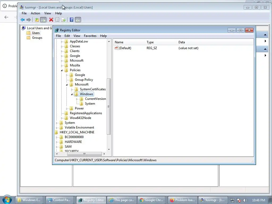Click the Start button orb
The image size is (272, 204).
tap(7, 200)
